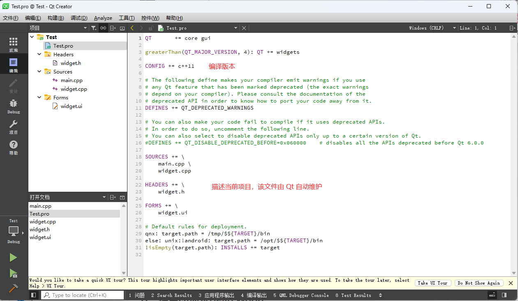This screenshot has height=301, width=518.
Task: Split the Open Documents panel
Action: pyautogui.click(x=113, y=198)
